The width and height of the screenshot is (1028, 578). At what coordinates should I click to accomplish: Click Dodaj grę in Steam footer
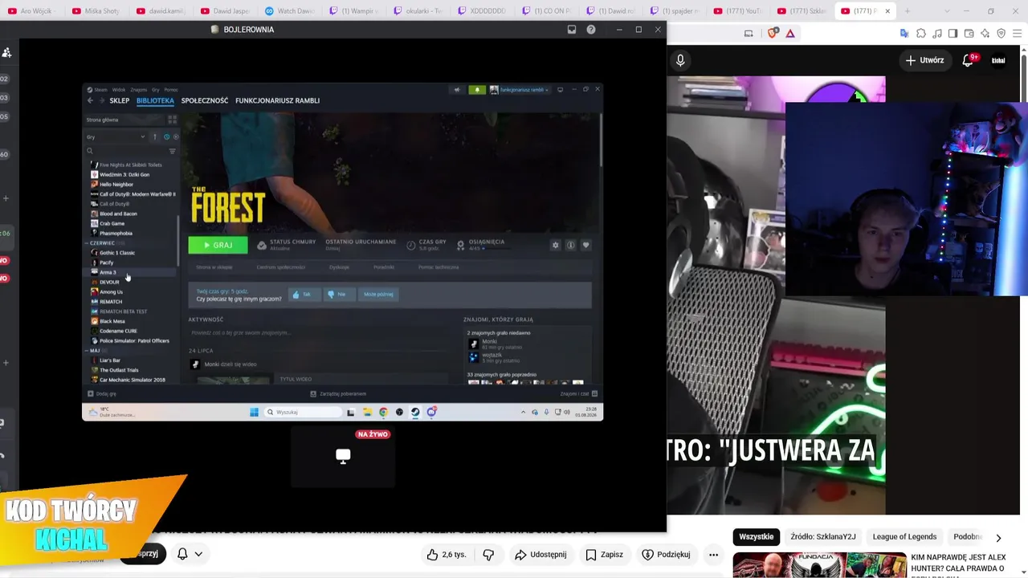click(102, 394)
